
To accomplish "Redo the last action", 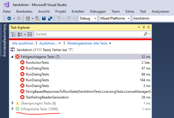I will click(x=69, y=18).
